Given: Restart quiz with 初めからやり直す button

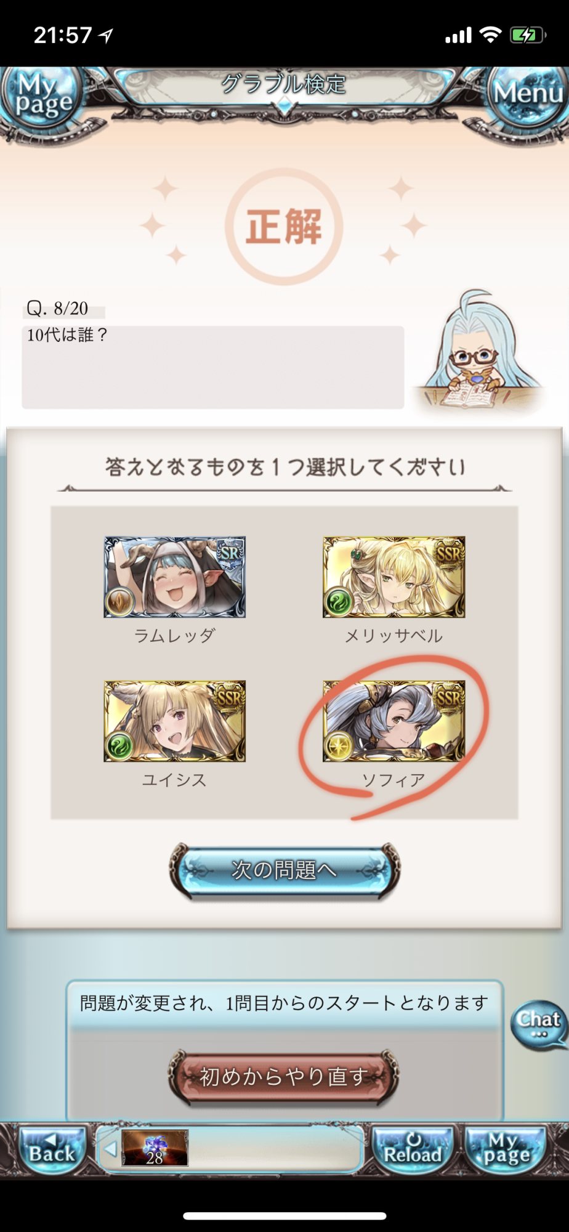Looking at the screenshot, I should (x=284, y=1076).
